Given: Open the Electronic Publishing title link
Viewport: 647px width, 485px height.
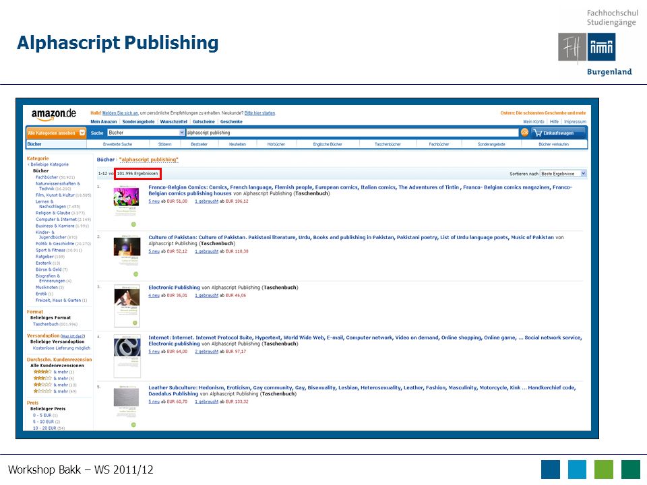Looking at the screenshot, I should point(174,288).
